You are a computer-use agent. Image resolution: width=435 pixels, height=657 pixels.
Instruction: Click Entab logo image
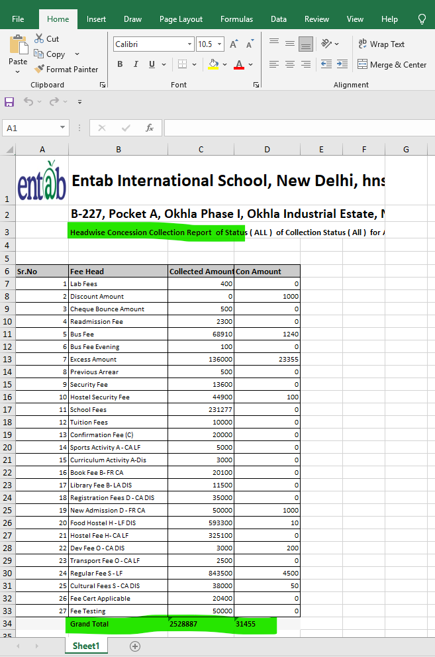coord(42,181)
